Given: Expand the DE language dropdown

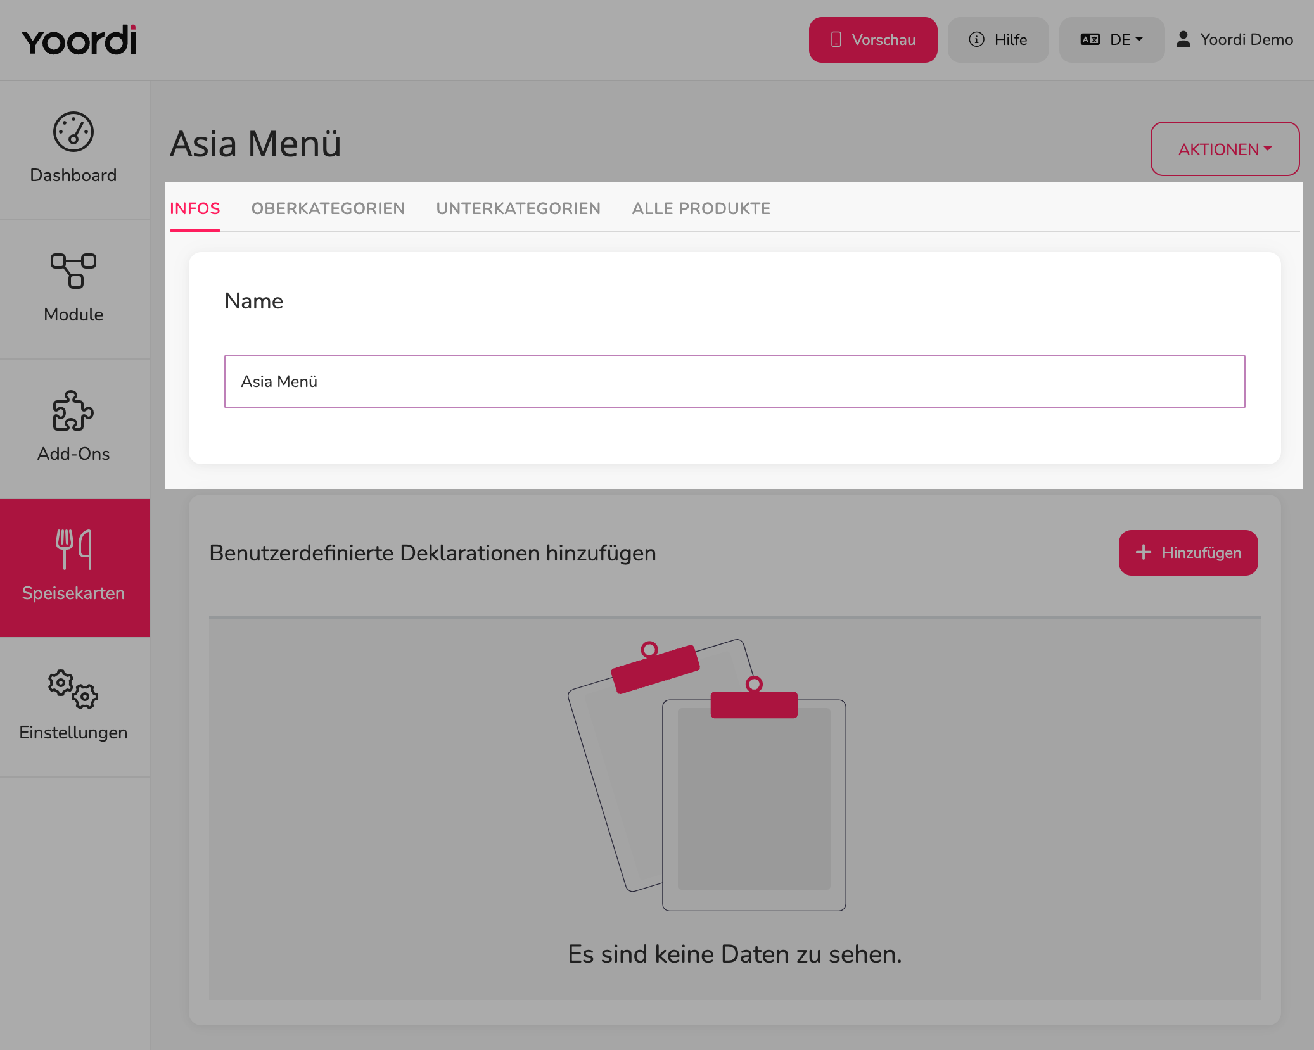Looking at the screenshot, I should pyautogui.click(x=1112, y=40).
